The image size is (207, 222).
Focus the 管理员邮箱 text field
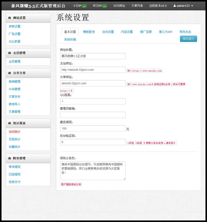pos(93,115)
